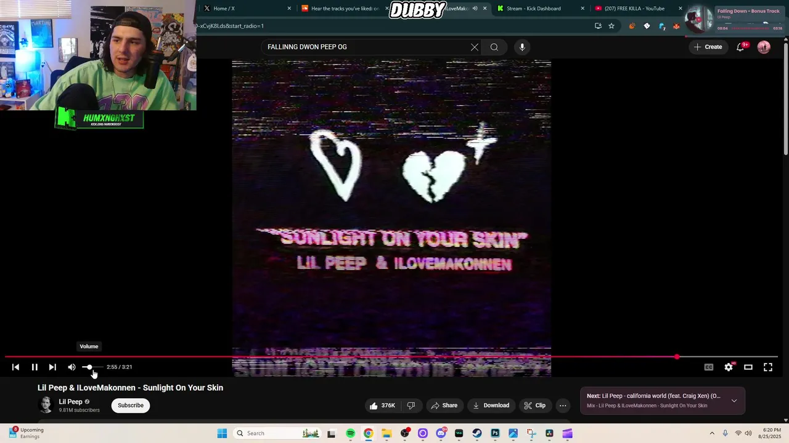Open the Create menu

pyautogui.click(x=708, y=47)
